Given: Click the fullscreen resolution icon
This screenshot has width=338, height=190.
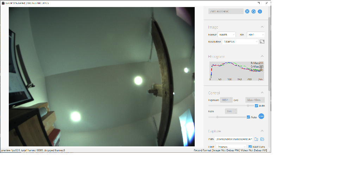Looking at the screenshot, I should click(262, 42).
